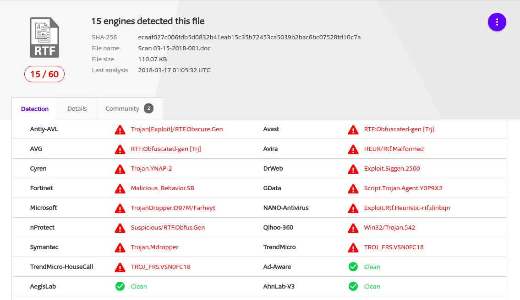Click the file name Scan 03-15-2018-001.doc
Image resolution: width=520 pixels, height=300 pixels.
click(x=175, y=48)
